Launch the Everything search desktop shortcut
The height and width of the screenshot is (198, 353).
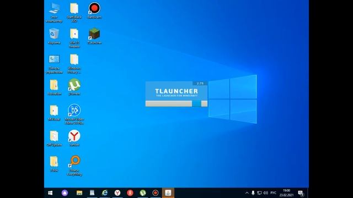74,166
